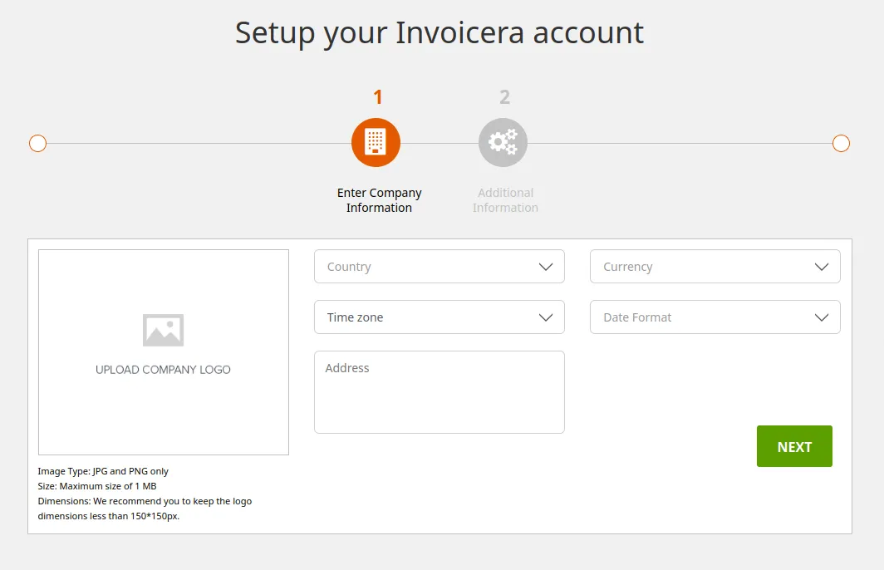This screenshot has width=884, height=570.
Task: Click the gray gears Additional Information icon
Action: click(x=503, y=143)
